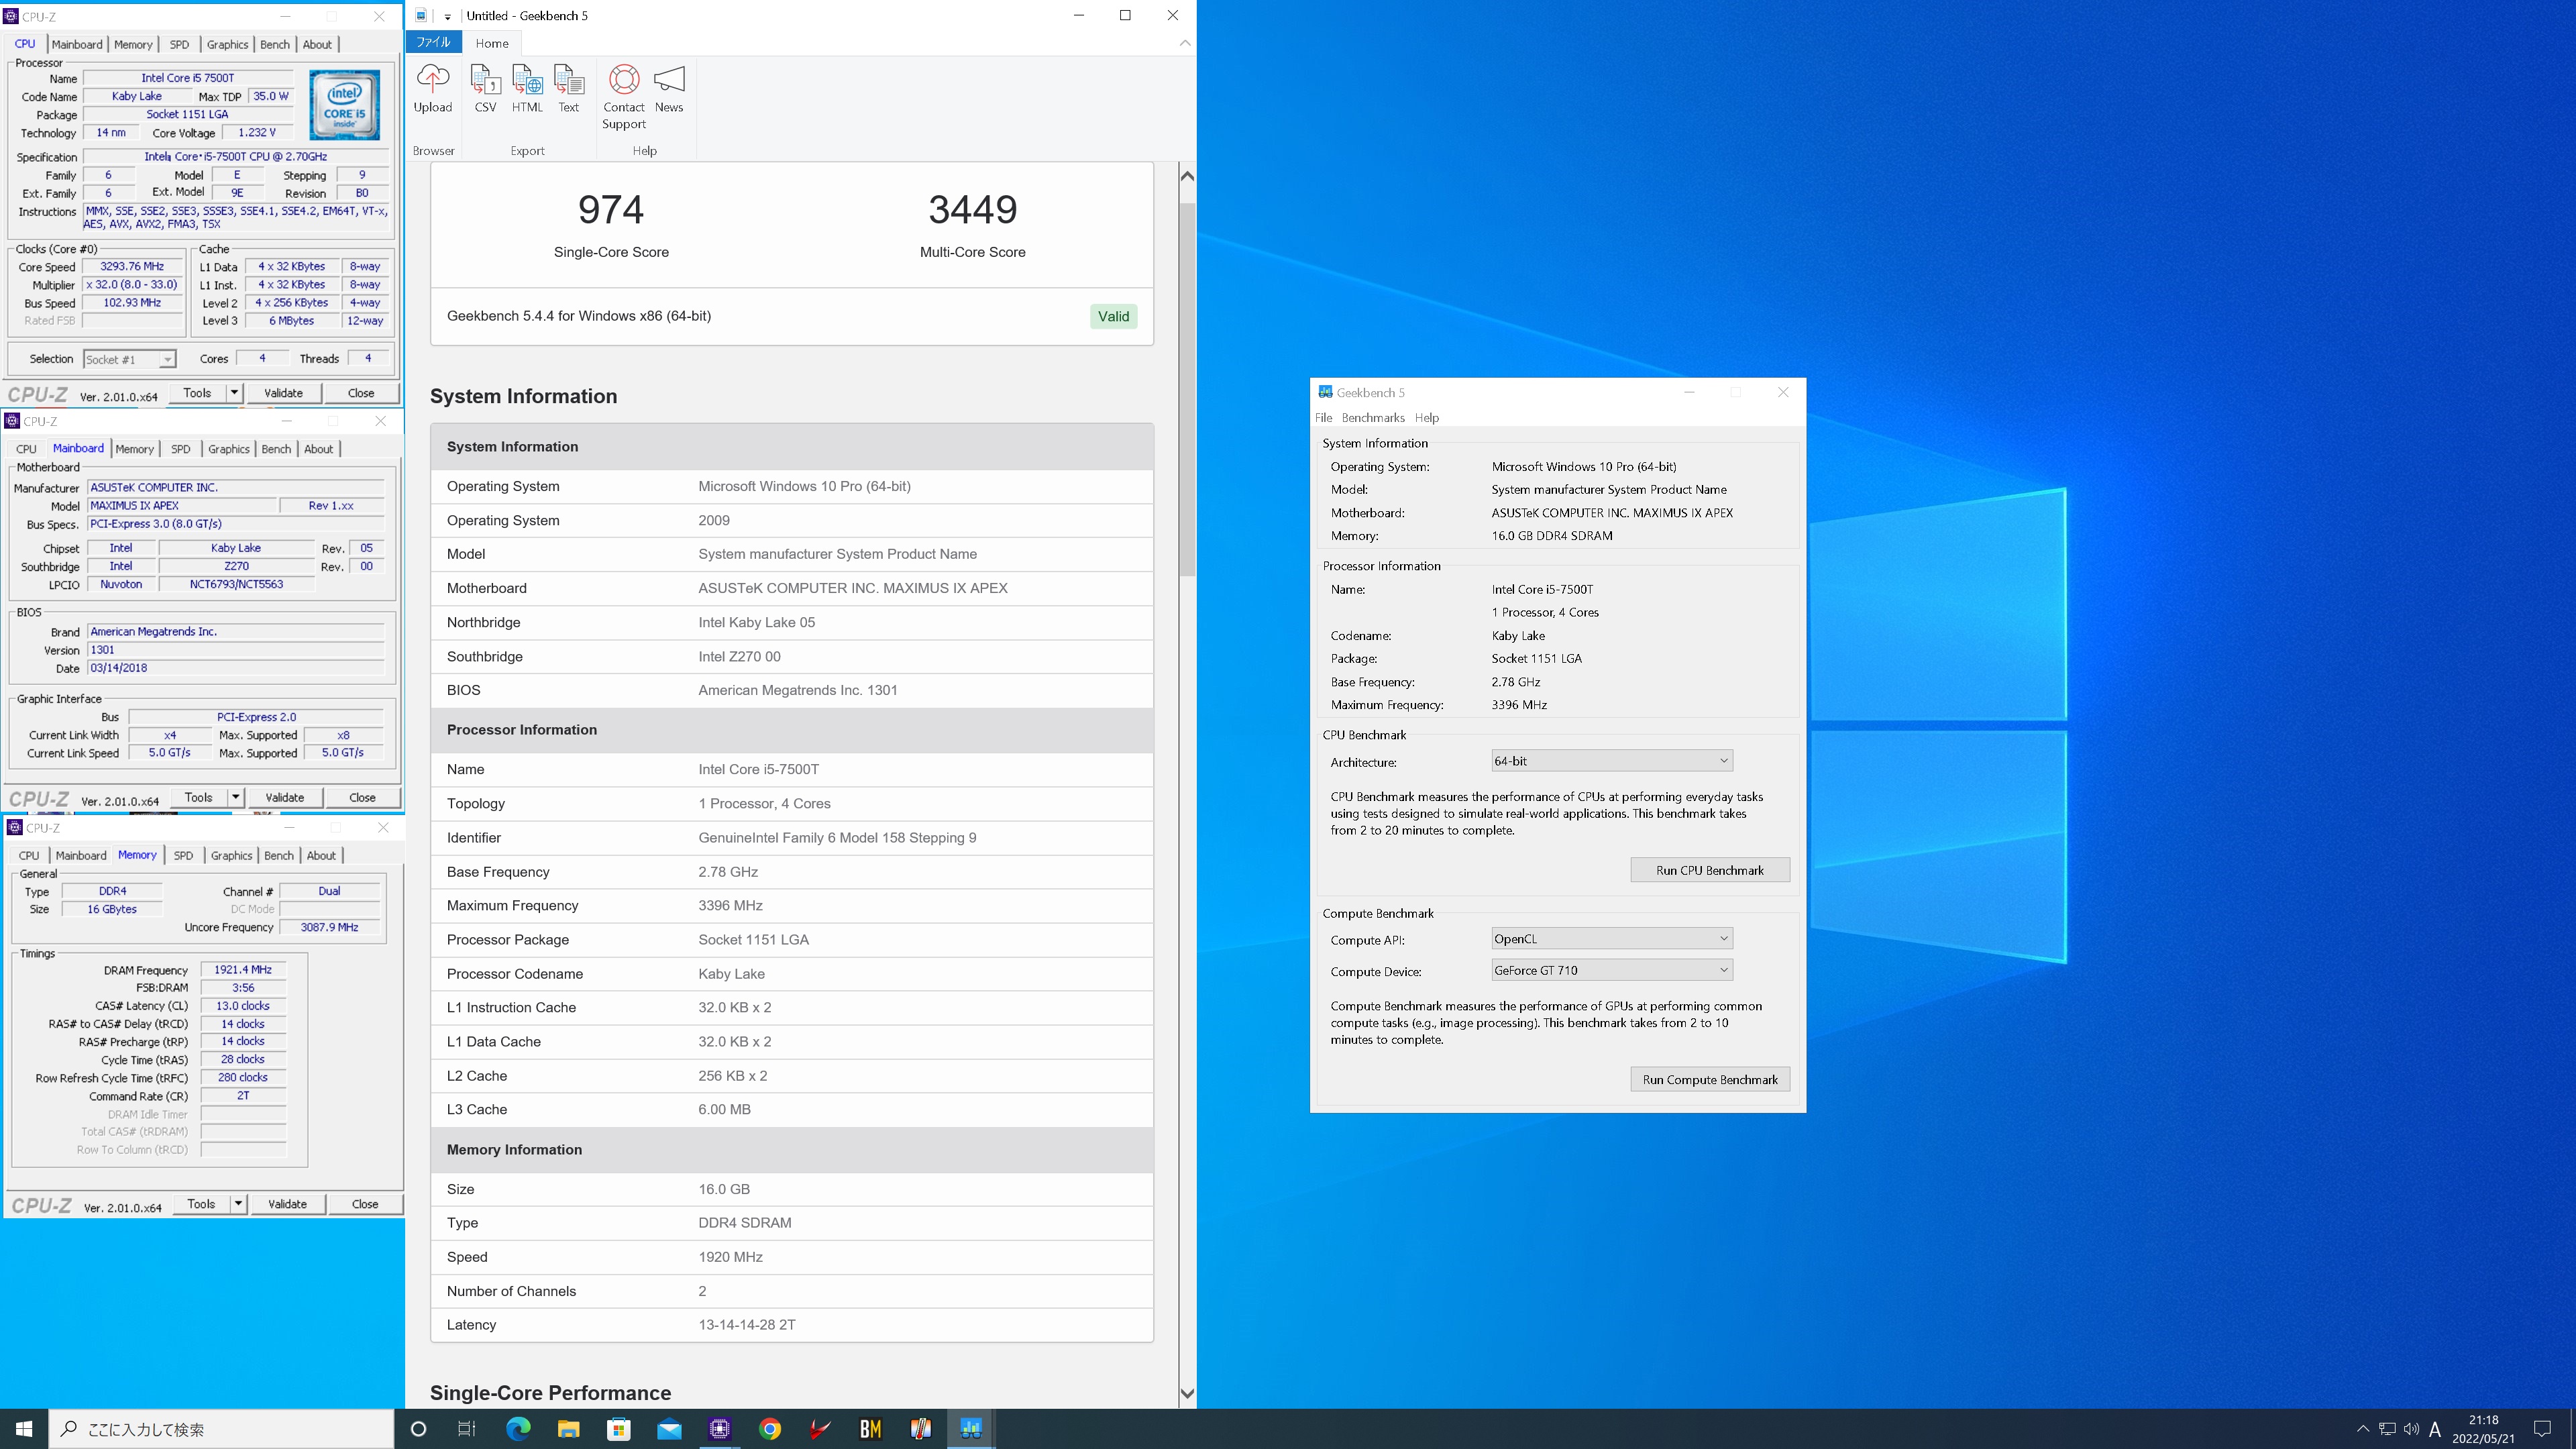Switch to CPU-Z via taskbar icon
This screenshot has height=1449, width=2576.
coord(719,1429)
